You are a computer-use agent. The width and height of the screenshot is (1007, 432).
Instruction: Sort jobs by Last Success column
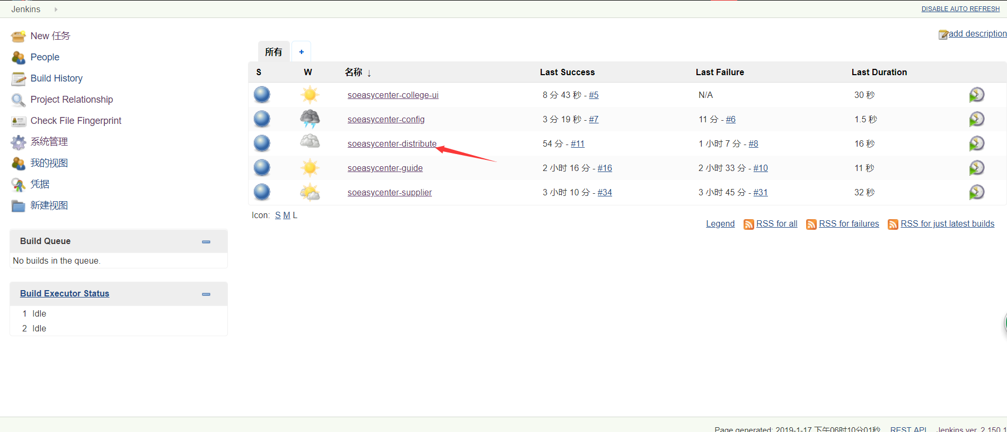pyautogui.click(x=567, y=72)
